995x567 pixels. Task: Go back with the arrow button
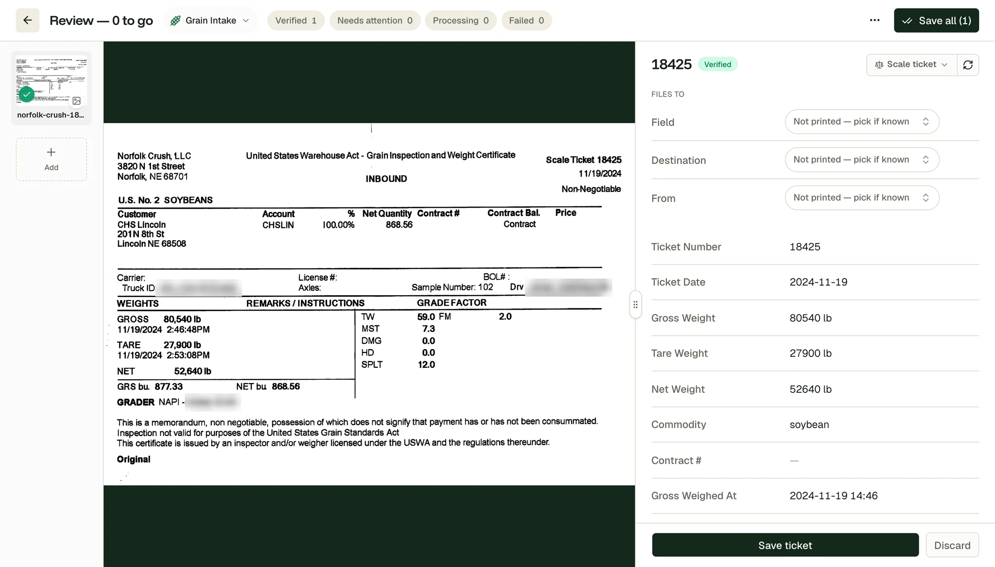click(x=27, y=20)
